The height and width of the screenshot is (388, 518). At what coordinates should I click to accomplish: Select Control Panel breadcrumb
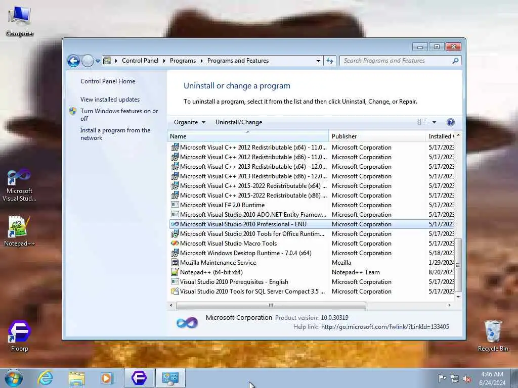click(x=140, y=61)
